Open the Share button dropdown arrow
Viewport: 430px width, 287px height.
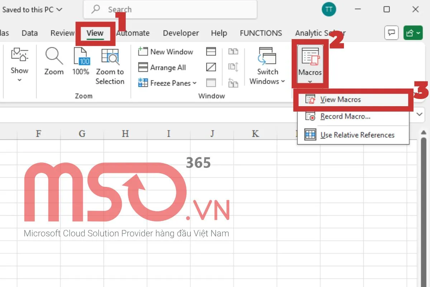[x=419, y=33]
